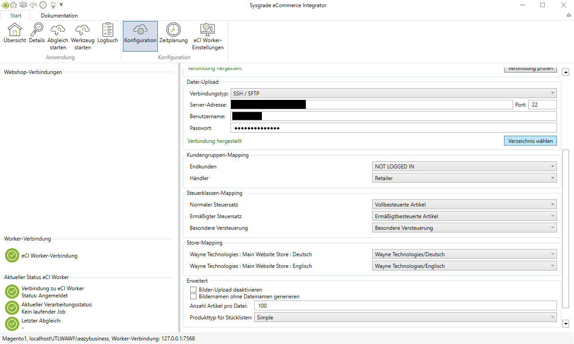The image size is (574, 344).
Task: Open Endkunden customer group dropdown
Action: click(465, 166)
